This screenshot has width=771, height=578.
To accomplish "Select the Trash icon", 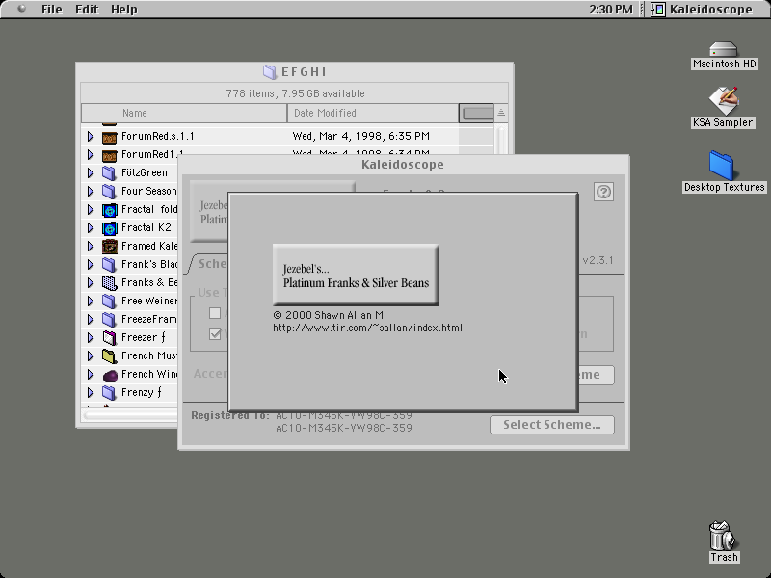I will pos(724,541).
